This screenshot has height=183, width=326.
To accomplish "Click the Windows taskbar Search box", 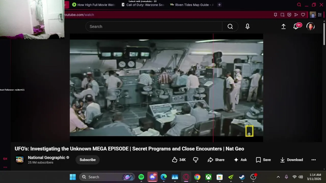I will coord(107,177).
